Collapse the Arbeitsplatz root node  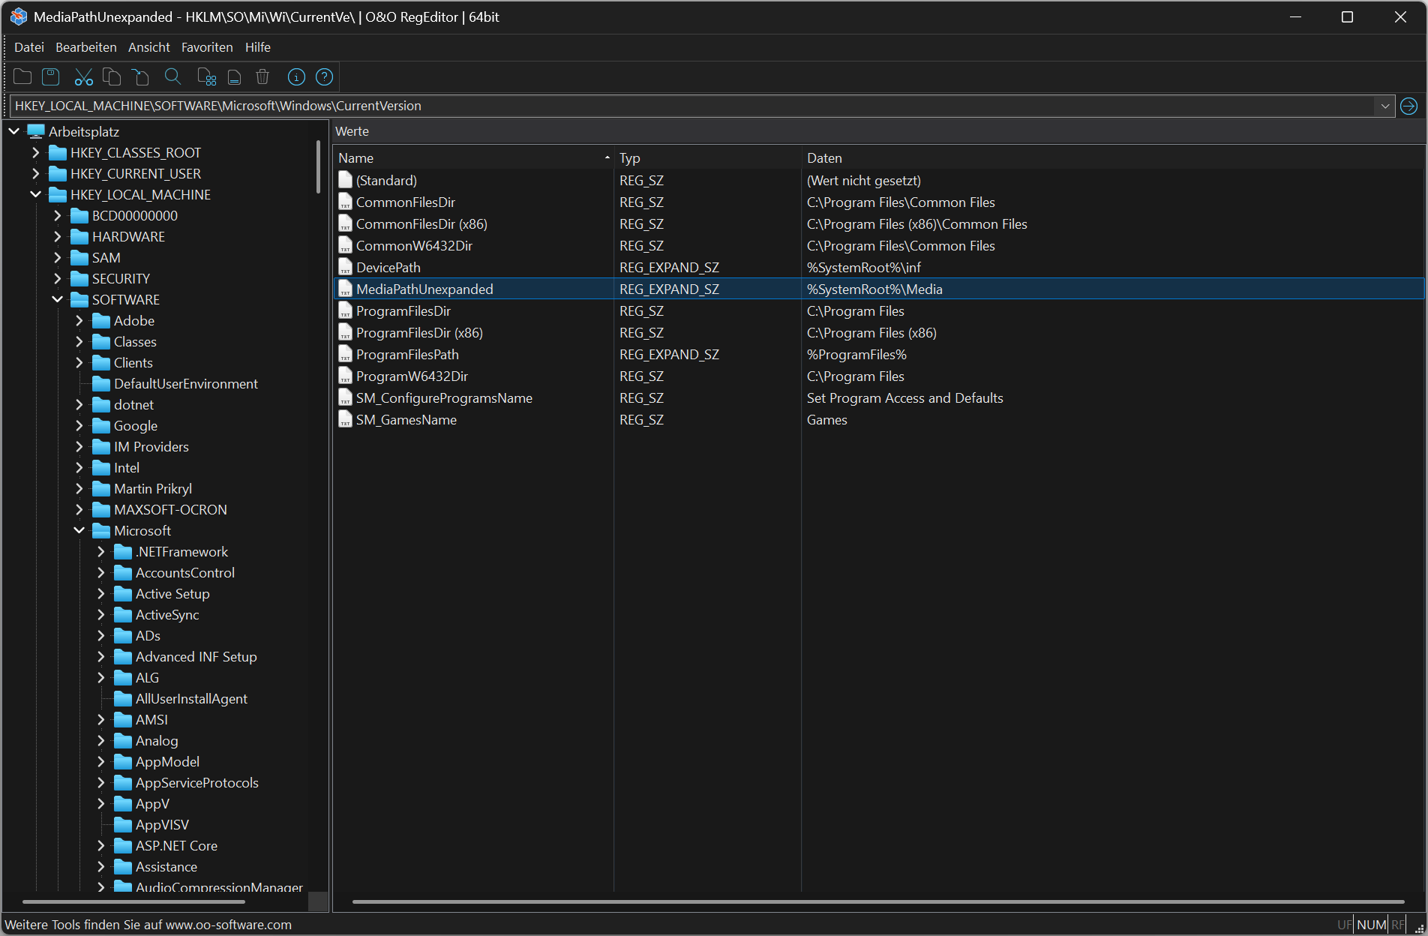click(14, 131)
